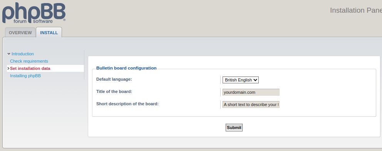Image resolution: width=382 pixels, height=151 pixels.
Task: Click the arrow marker beside Set installation data
Action: [x=8, y=68]
